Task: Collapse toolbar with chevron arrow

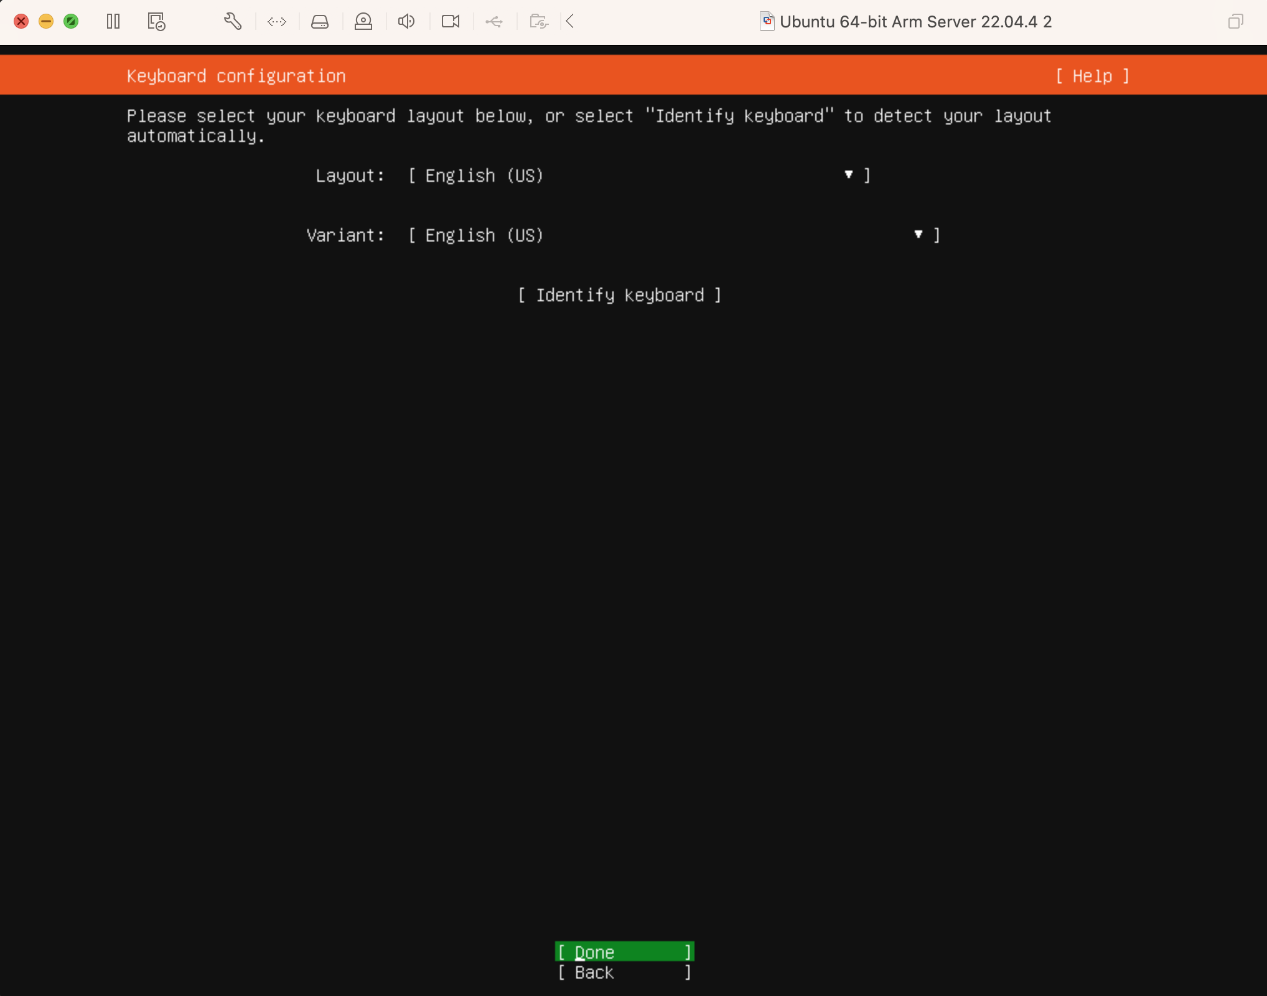Action: click(x=570, y=22)
